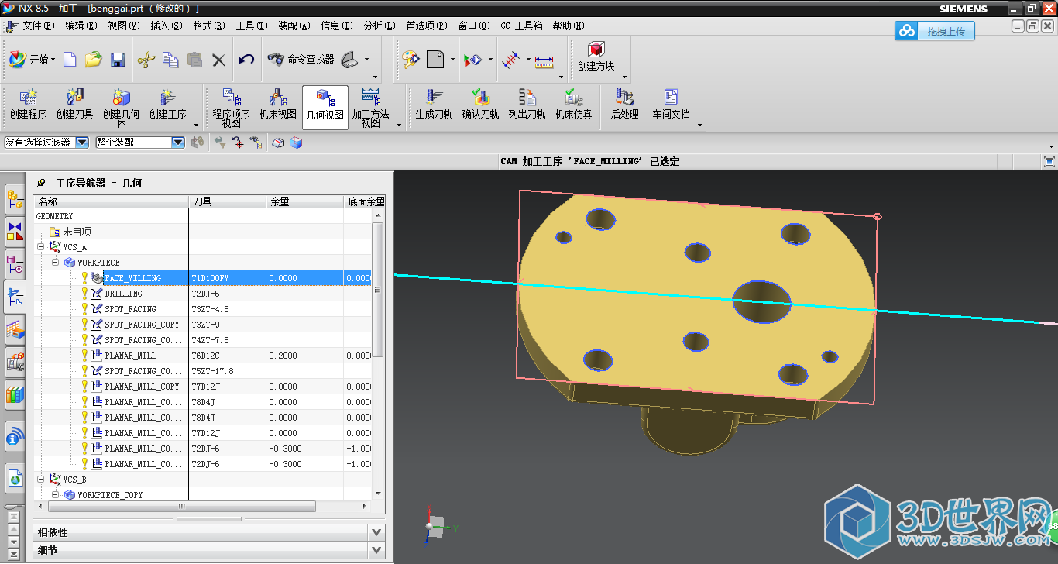Select the PLANAR_MILL operation

[x=130, y=356]
